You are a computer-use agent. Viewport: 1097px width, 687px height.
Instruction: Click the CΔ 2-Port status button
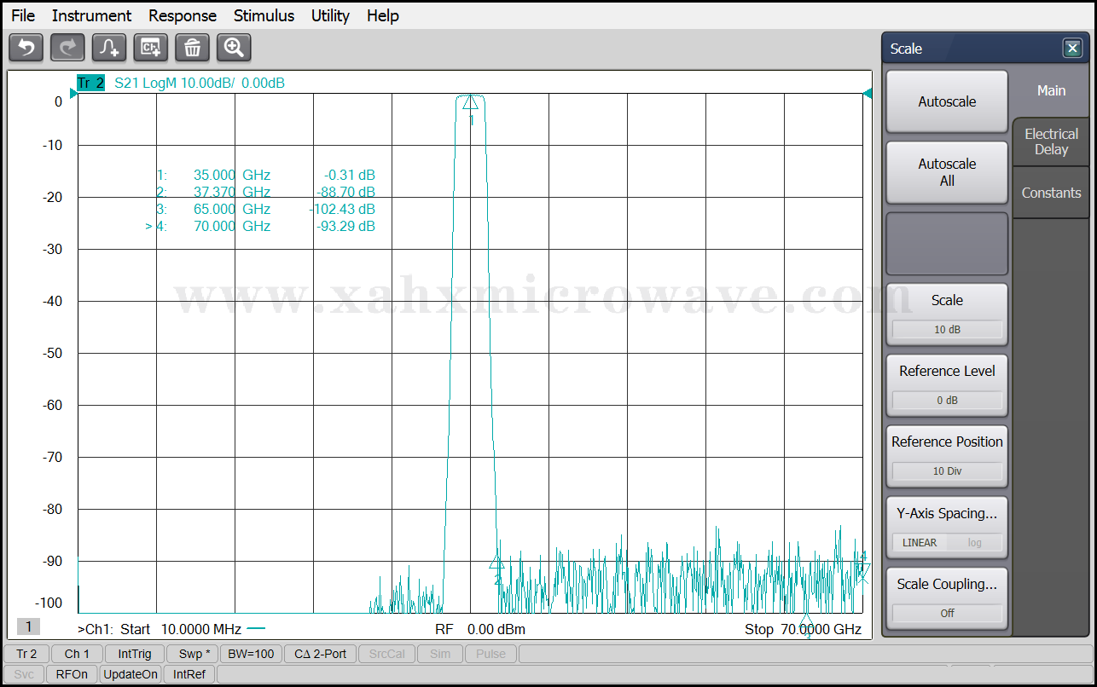(320, 654)
